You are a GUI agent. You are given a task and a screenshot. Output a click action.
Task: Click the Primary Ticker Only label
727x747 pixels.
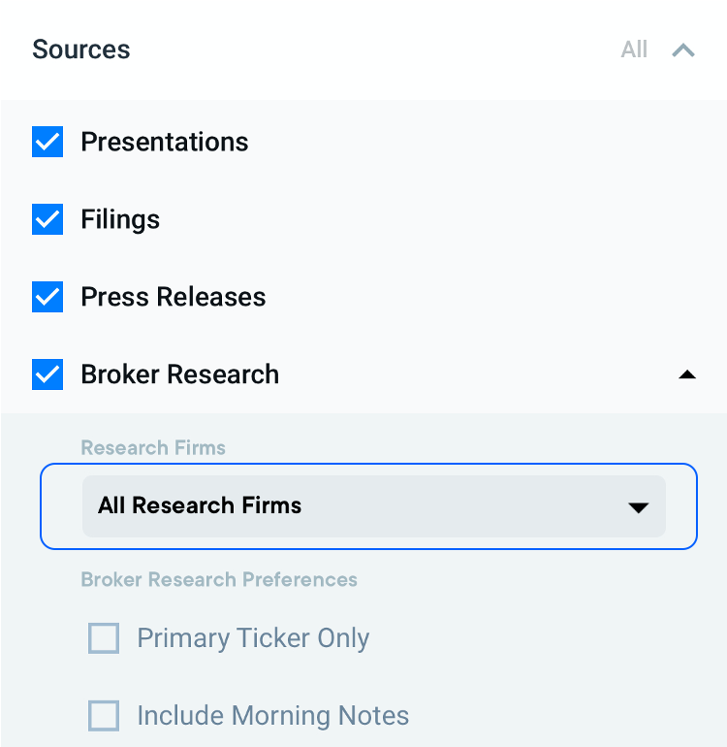[253, 638]
